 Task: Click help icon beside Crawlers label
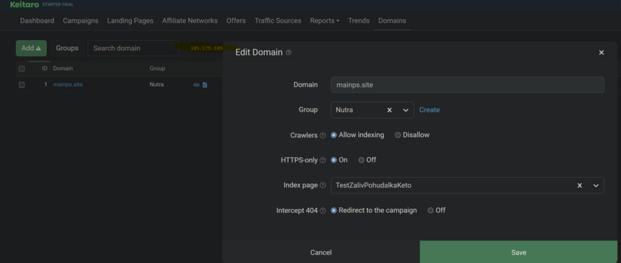point(323,136)
